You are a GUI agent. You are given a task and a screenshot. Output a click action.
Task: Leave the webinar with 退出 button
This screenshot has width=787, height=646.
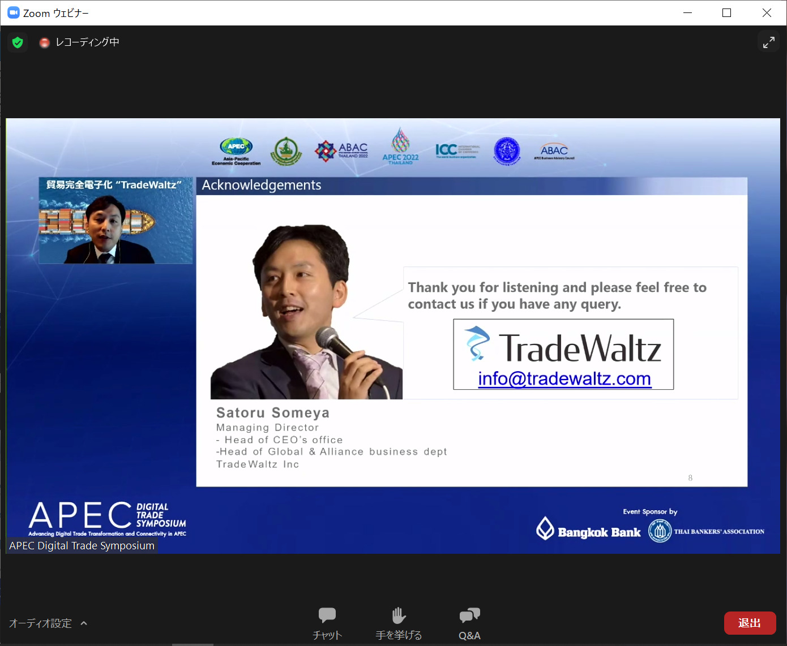tap(750, 623)
